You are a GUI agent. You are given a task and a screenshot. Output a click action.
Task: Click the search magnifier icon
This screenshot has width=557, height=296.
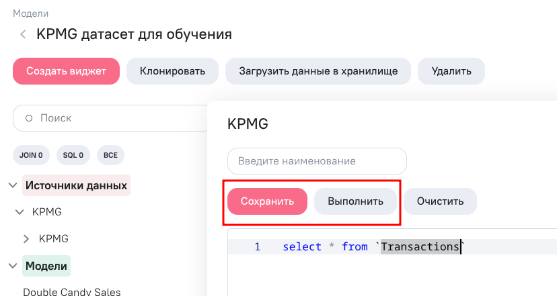point(29,118)
